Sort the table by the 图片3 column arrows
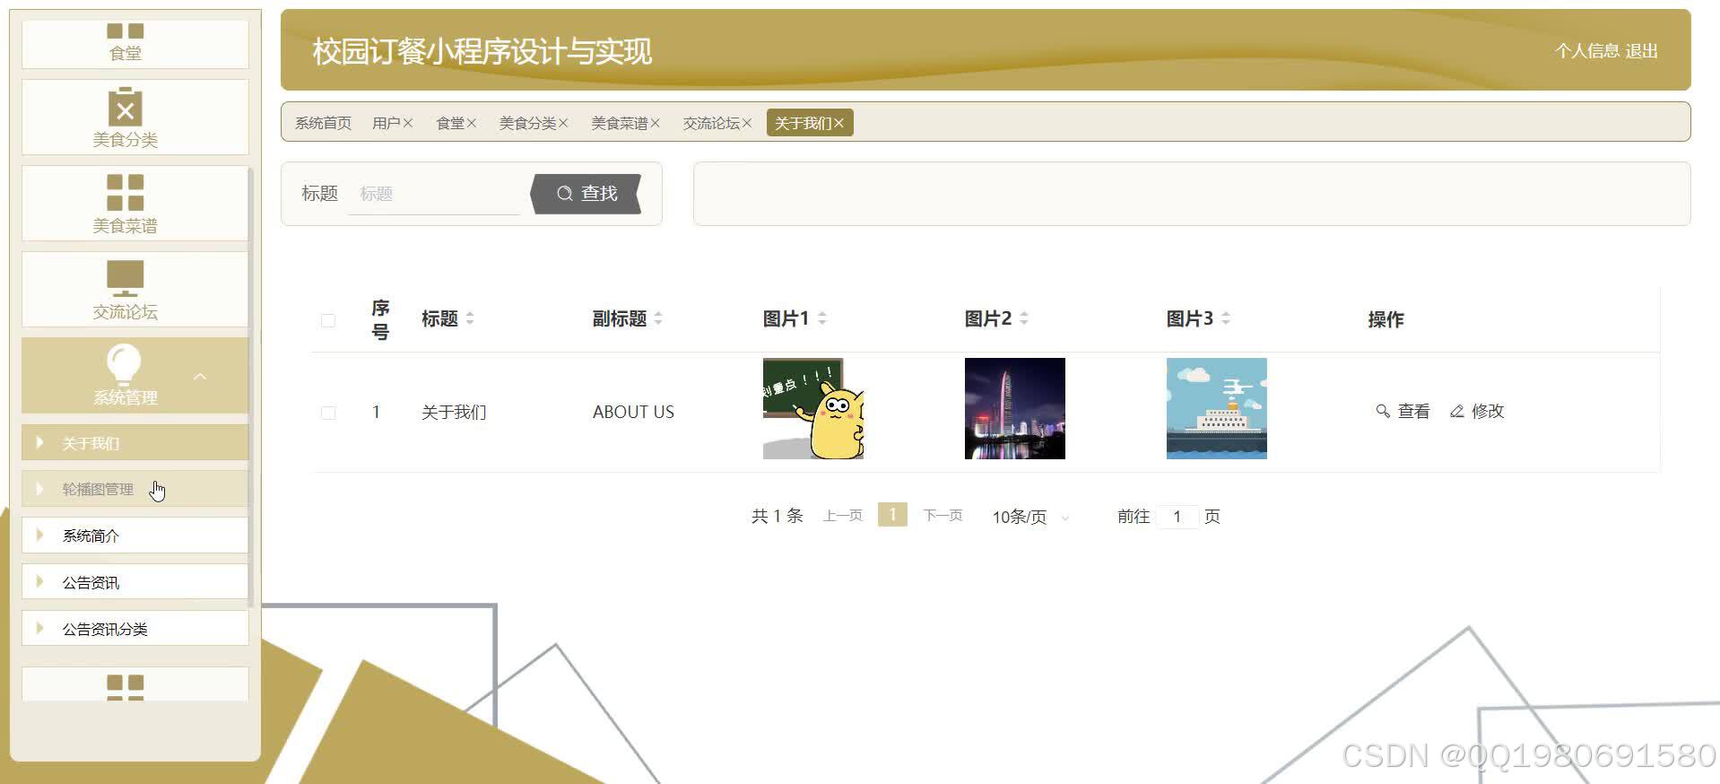This screenshot has height=784, width=1720. [1226, 318]
